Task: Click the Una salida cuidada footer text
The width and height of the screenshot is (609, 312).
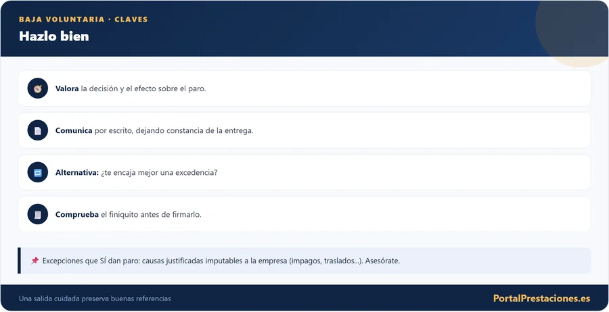Action: (x=95, y=298)
